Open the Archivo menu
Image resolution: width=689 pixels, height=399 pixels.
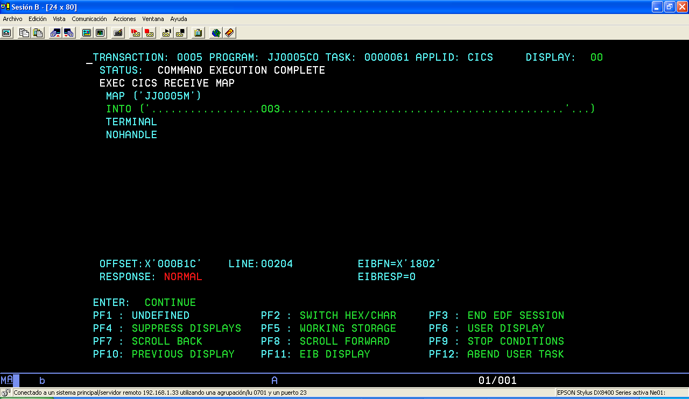[x=12, y=19]
